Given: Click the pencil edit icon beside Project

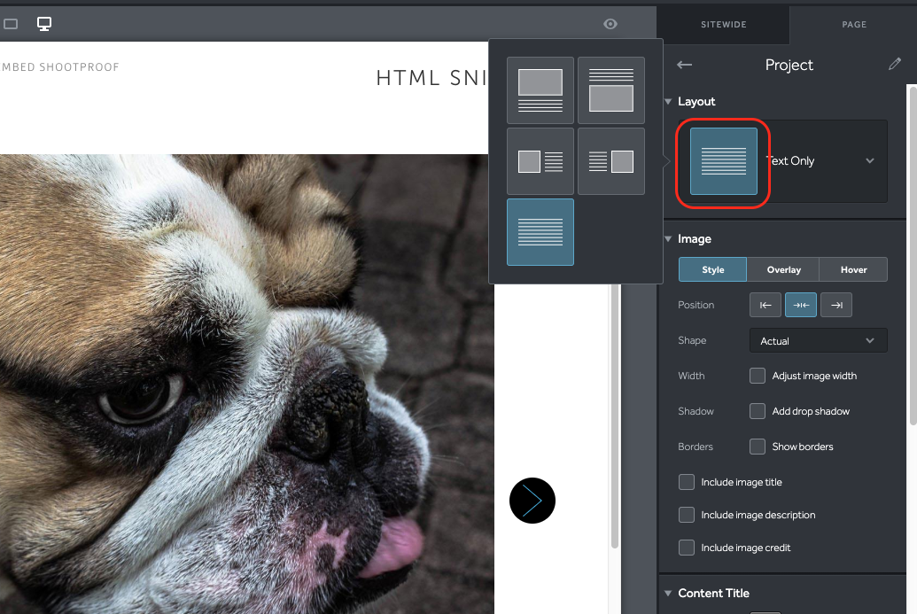Looking at the screenshot, I should [x=895, y=65].
